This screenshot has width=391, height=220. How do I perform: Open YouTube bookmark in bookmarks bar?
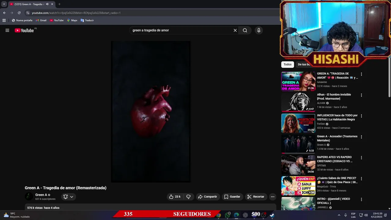click(x=57, y=20)
